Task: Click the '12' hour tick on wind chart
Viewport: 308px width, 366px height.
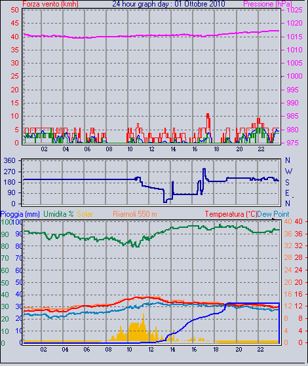Action: coord(151,149)
